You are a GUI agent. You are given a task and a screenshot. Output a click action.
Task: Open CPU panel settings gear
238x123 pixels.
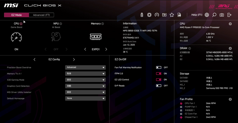tap(230, 24)
